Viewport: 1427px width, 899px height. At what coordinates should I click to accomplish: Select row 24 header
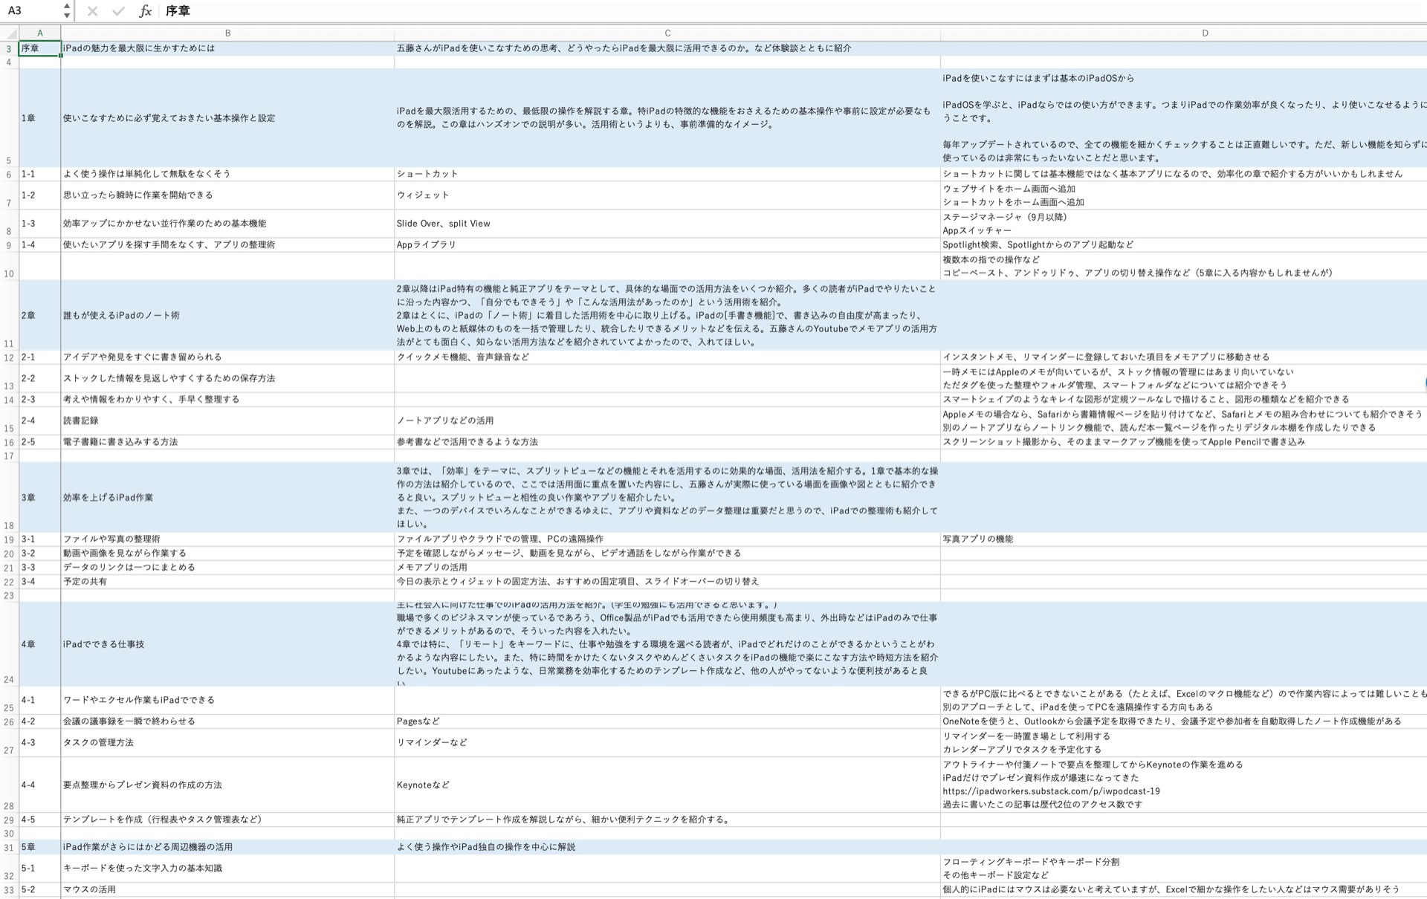tap(9, 644)
